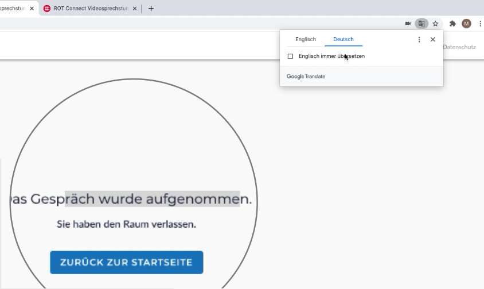Close the Google Translate popup

(x=433, y=39)
